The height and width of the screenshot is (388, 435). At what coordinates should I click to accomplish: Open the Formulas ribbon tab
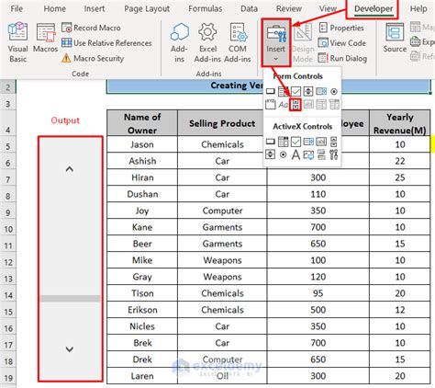(x=205, y=8)
